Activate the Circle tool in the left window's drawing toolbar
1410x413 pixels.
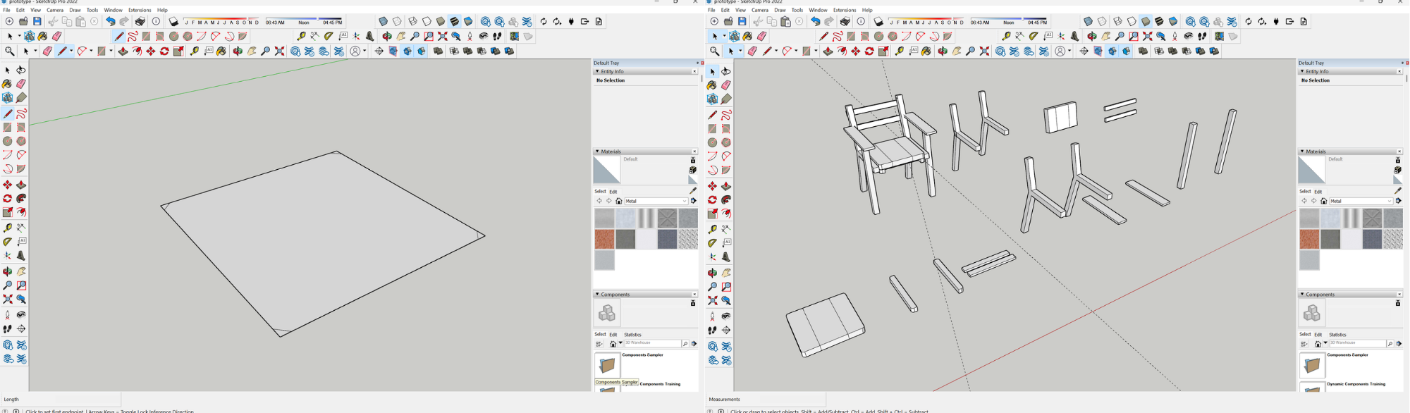(x=173, y=36)
